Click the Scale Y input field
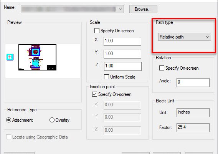The height and width of the screenshot is (154, 218). click(122, 54)
